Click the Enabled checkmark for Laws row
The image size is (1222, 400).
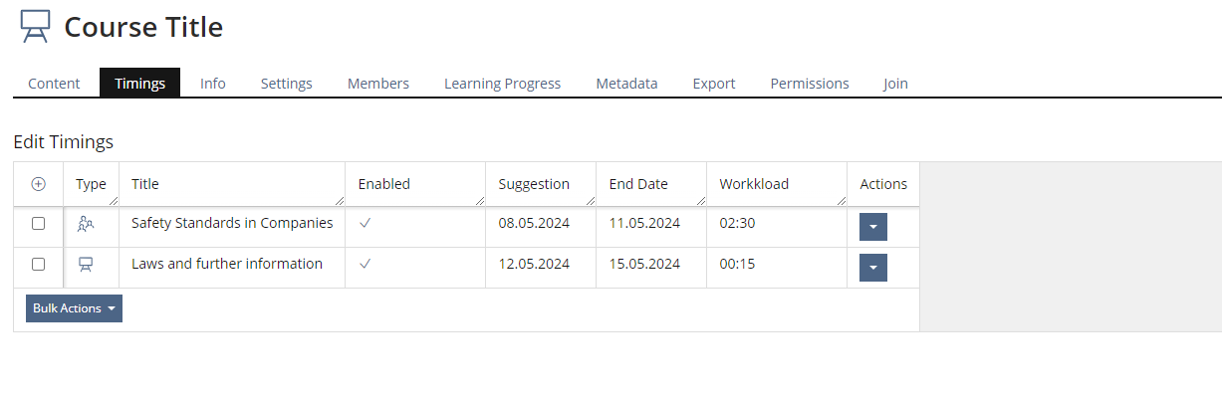[365, 265]
